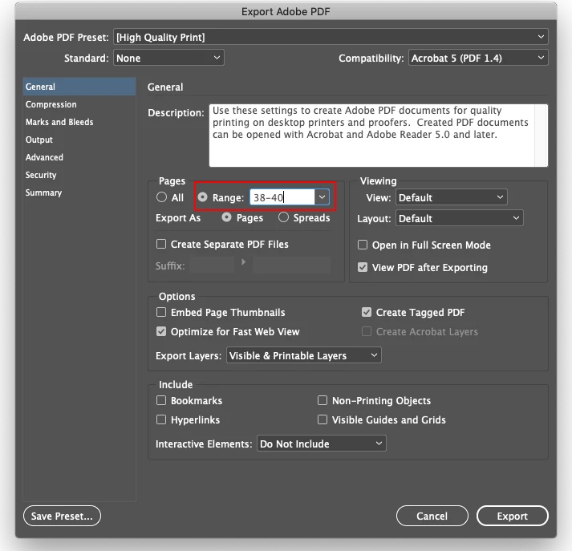The image size is (572, 551).
Task: Click the Cancel button
Action: [x=432, y=516]
